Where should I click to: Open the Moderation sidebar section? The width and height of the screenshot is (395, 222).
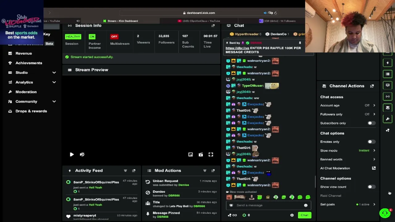[26, 92]
